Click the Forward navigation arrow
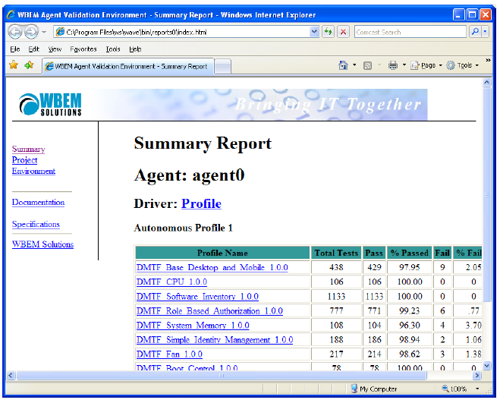 coord(31,32)
